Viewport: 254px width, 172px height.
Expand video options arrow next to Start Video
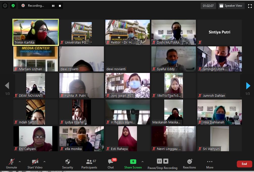tap(44, 162)
